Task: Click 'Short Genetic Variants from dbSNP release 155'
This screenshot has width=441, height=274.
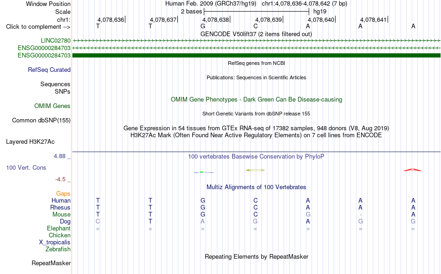Action: [x=256, y=114]
